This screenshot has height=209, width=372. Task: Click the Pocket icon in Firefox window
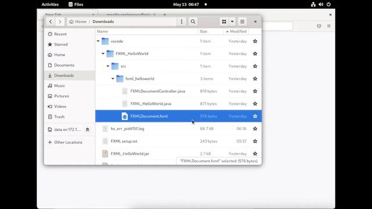(319, 26)
